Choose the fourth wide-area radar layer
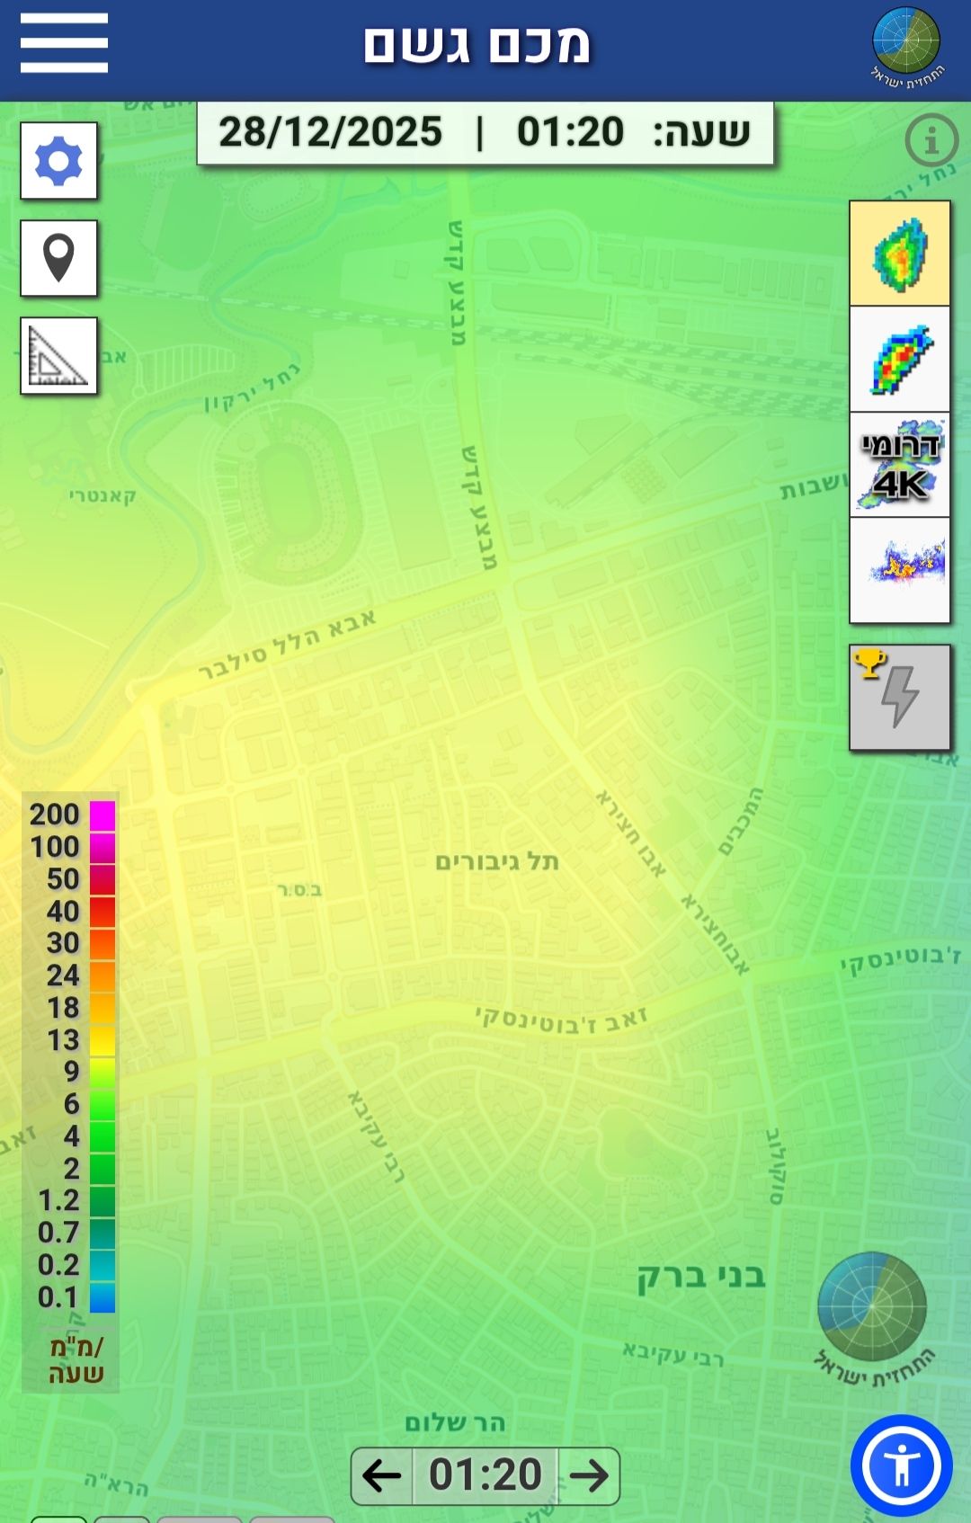Image resolution: width=971 pixels, height=1523 pixels. [899, 570]
